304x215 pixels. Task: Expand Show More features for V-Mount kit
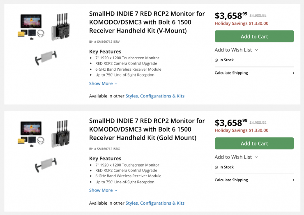pyautogui.click(x=103, y=83)
